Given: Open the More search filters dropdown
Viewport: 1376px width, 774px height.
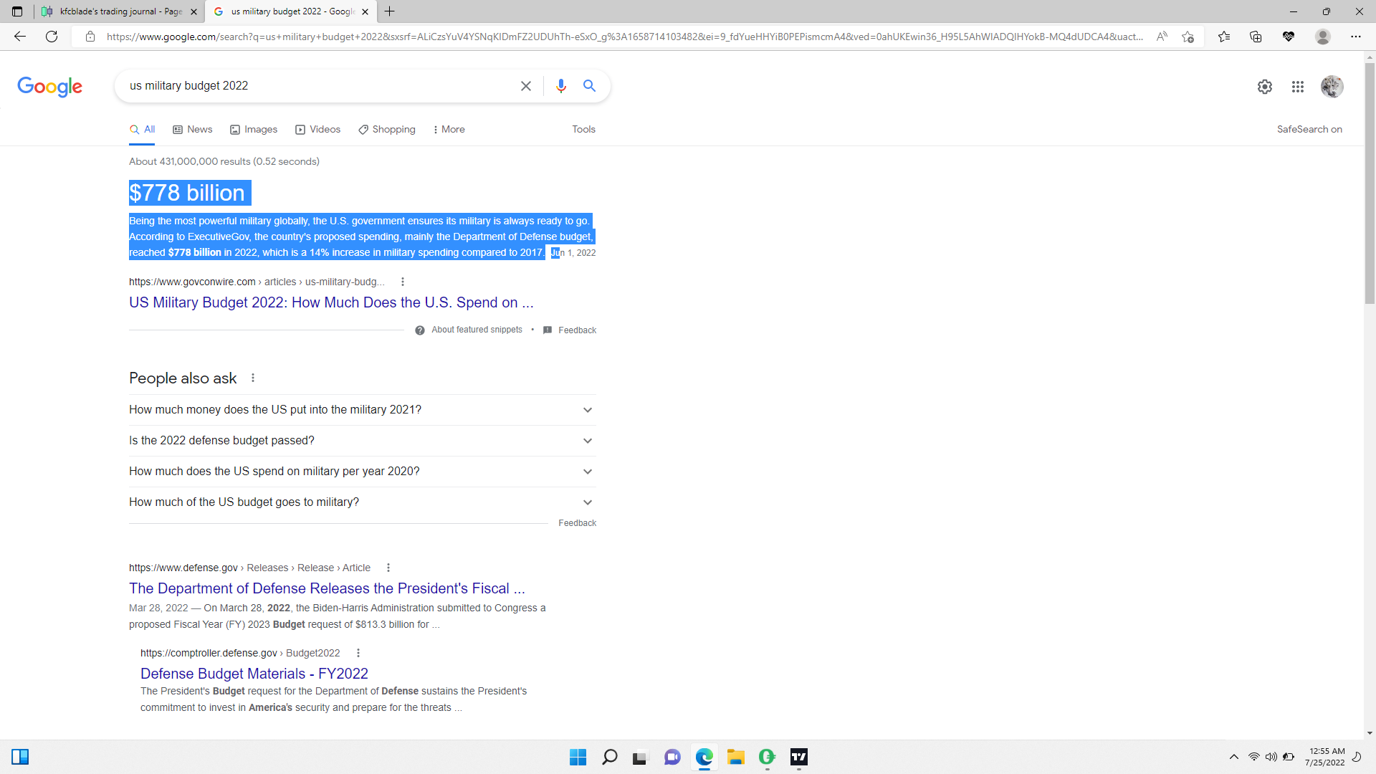Looking at the screenshot, I should 449,130.
